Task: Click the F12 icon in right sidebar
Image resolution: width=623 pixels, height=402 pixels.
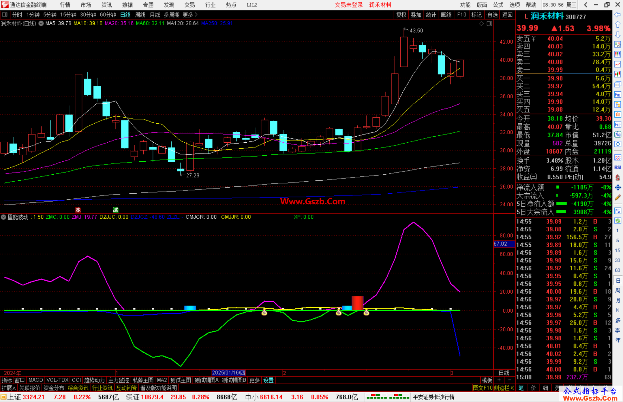Action: [x=618, y=124]
